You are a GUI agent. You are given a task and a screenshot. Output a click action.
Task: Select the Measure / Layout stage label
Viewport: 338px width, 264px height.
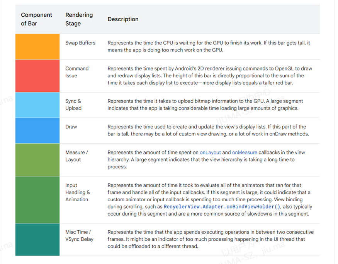coord(76,156)
